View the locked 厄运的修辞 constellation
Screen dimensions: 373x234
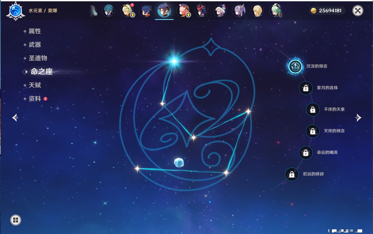pyautogui.click(x=292, y=175)
